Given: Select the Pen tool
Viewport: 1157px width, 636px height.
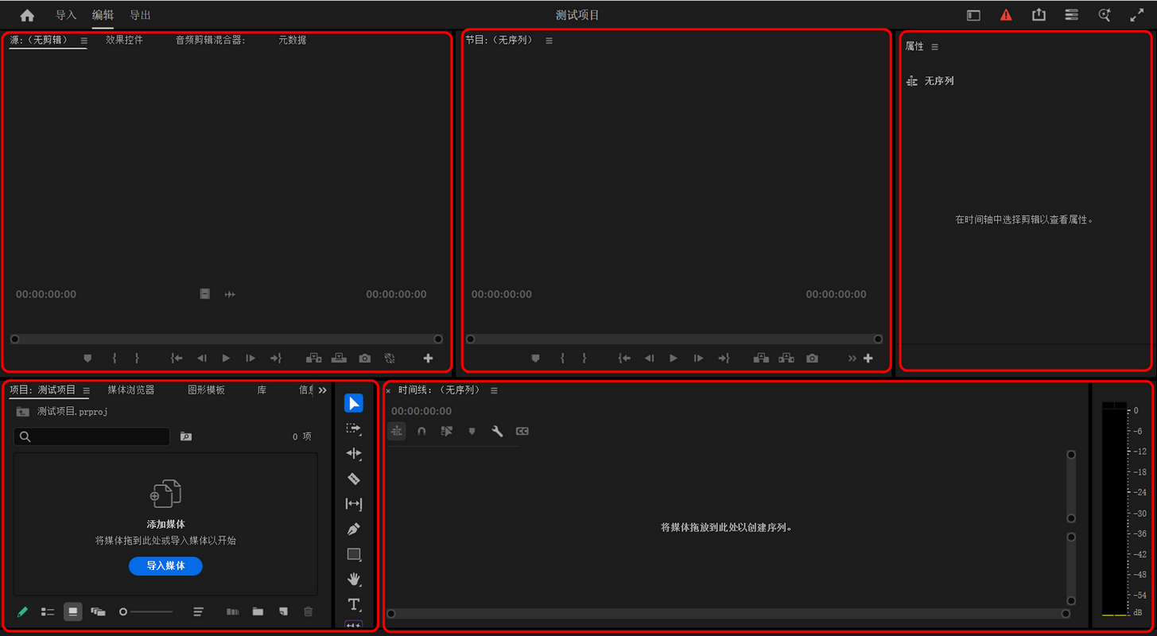Looking at the screenshot, I should point(354,529).
